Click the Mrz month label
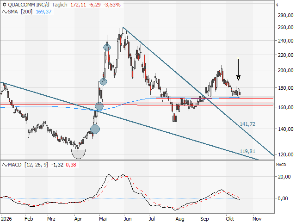This screenshot has width=296, height=222. [51, 219]
